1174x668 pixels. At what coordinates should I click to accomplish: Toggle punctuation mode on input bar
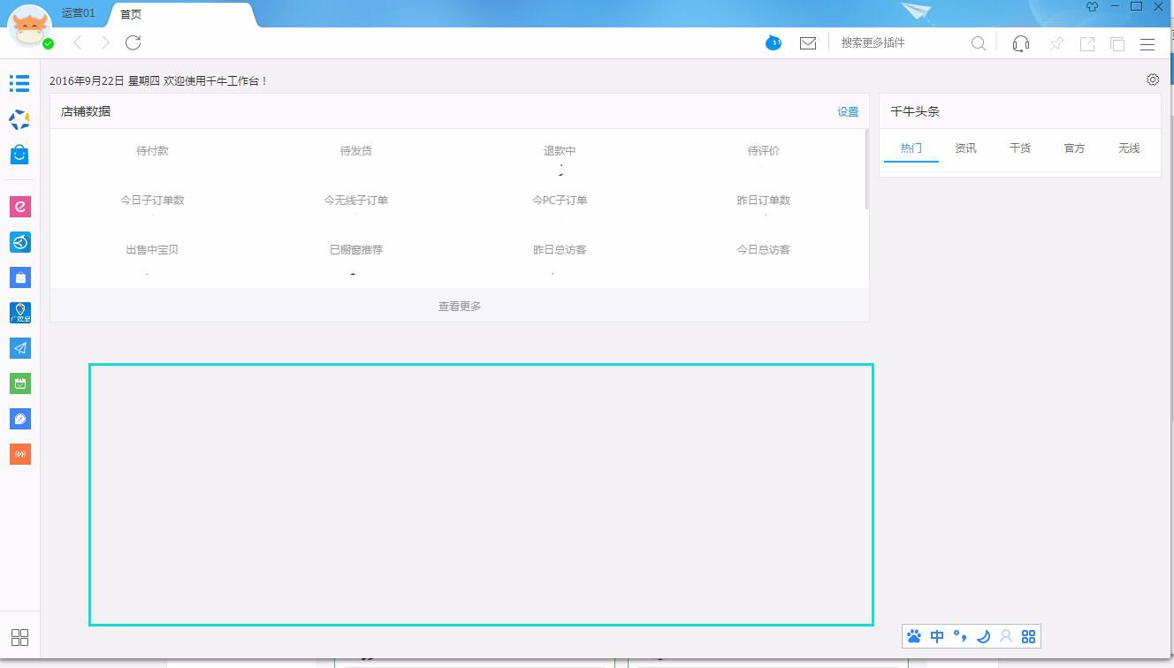click(960, 635)
